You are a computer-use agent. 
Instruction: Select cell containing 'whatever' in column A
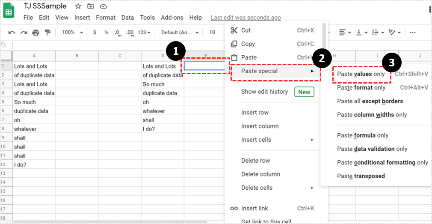click(x=34, y=129)
